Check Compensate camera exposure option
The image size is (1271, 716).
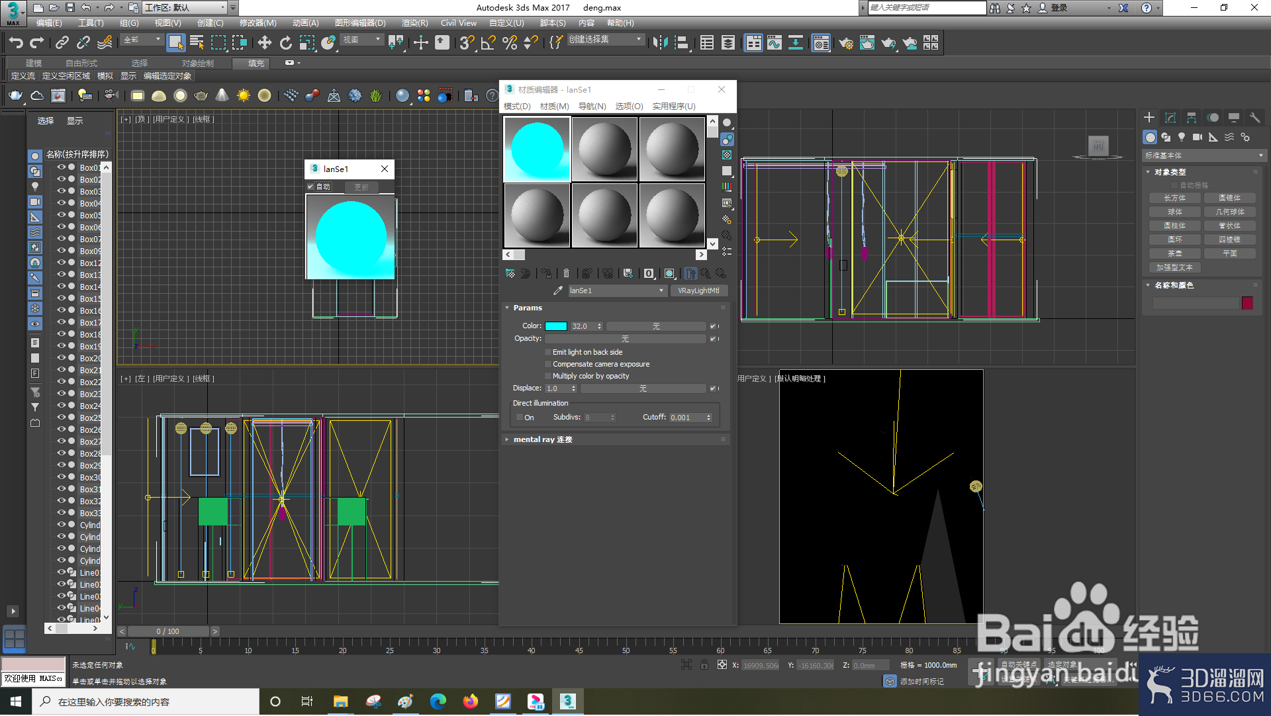pos(548,364)
